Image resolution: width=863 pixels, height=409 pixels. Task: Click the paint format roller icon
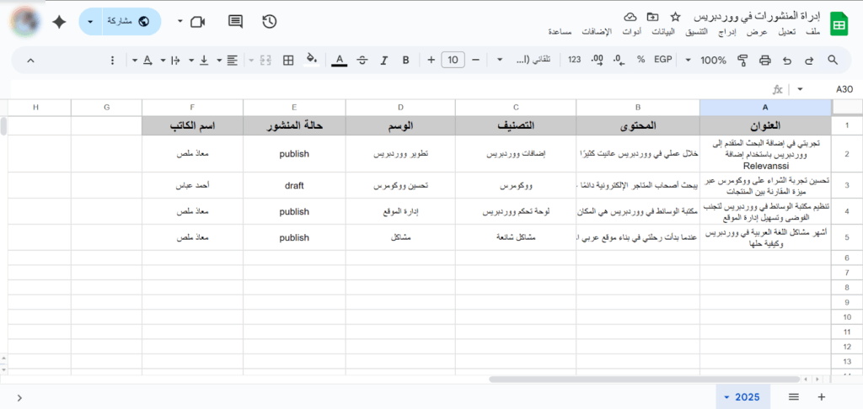click(x=742, y=60)
